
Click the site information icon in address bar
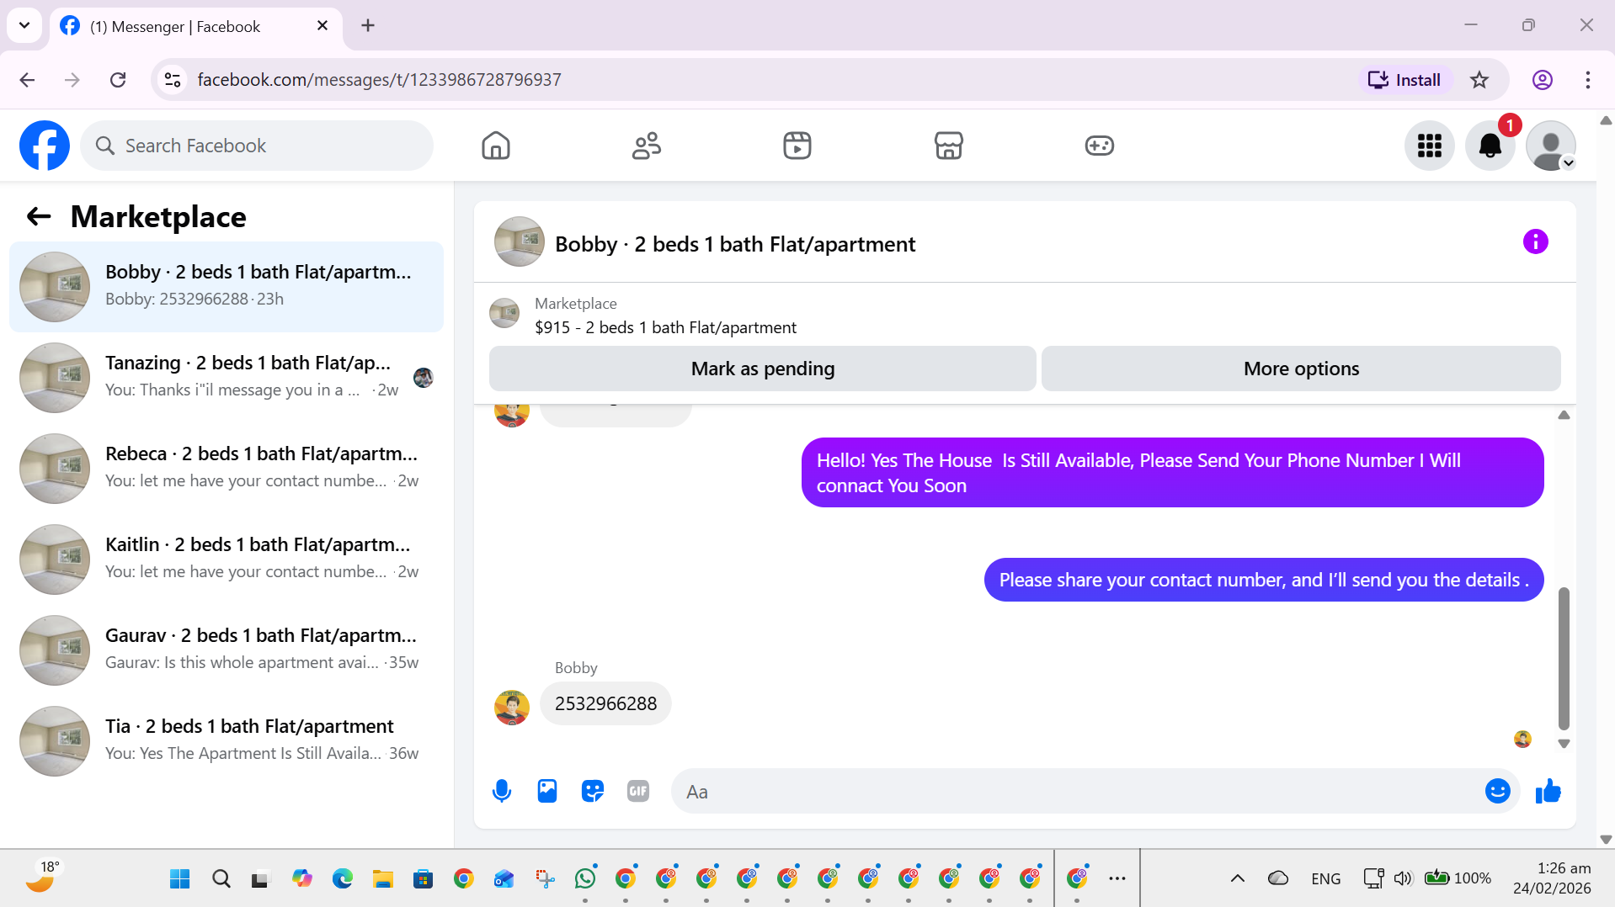pyautogui.click(x=173, y=80)
